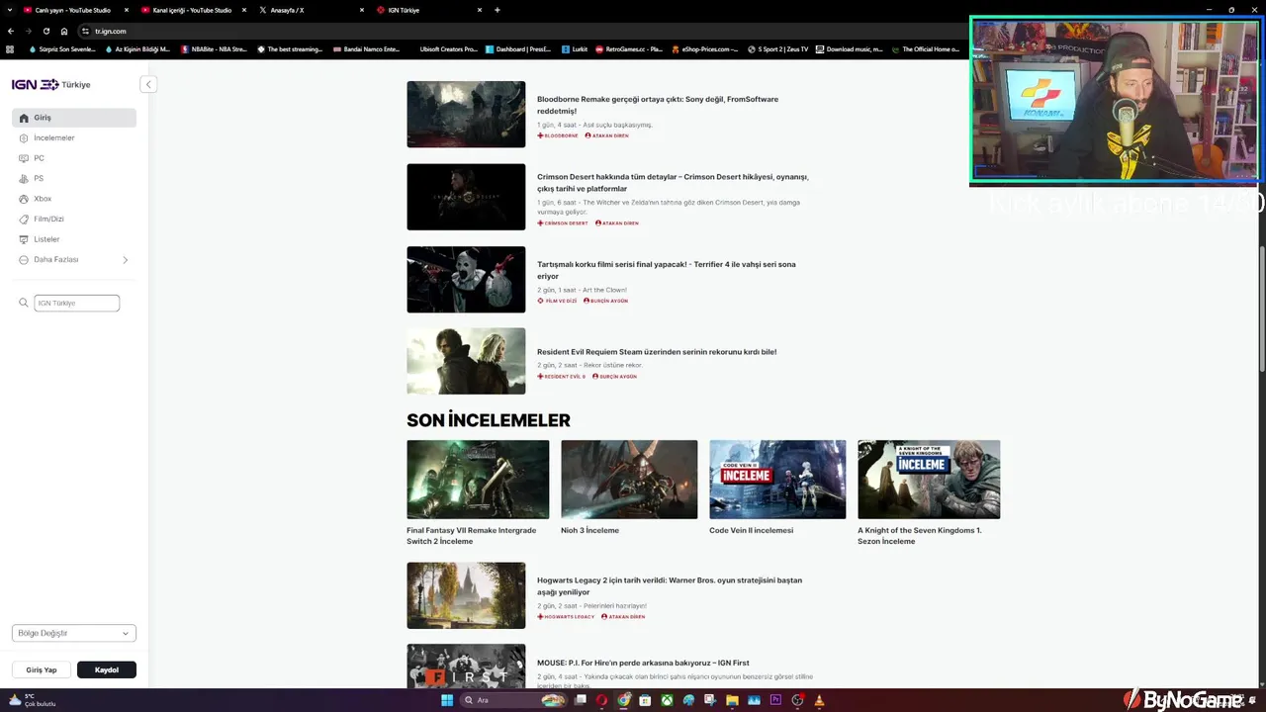
Task: Click BLOODBORNE tag under first article
Action: coord(558,135)
